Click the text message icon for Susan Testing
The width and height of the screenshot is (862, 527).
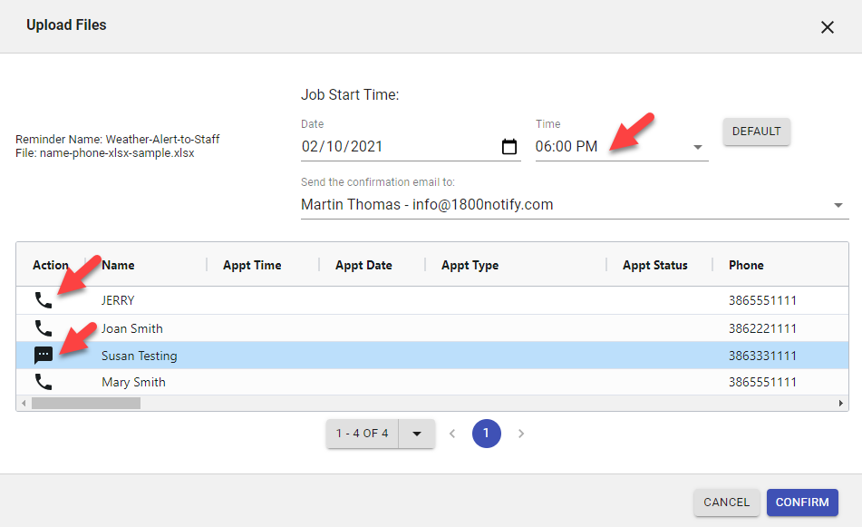(x=43, y=356)
